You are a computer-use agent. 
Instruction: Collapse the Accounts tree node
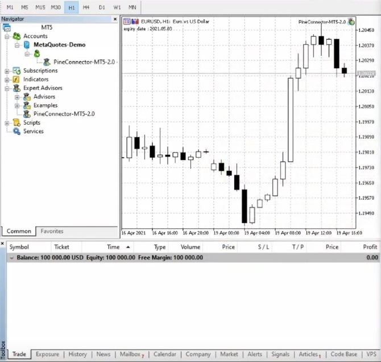tap(7, 36)
